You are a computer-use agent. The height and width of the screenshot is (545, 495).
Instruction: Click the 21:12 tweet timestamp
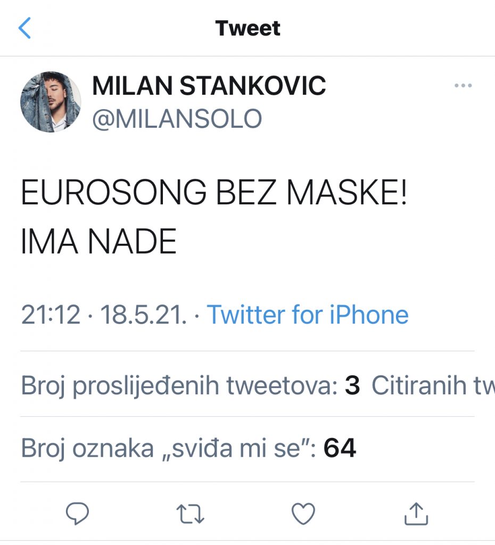(x=51, y=315)
